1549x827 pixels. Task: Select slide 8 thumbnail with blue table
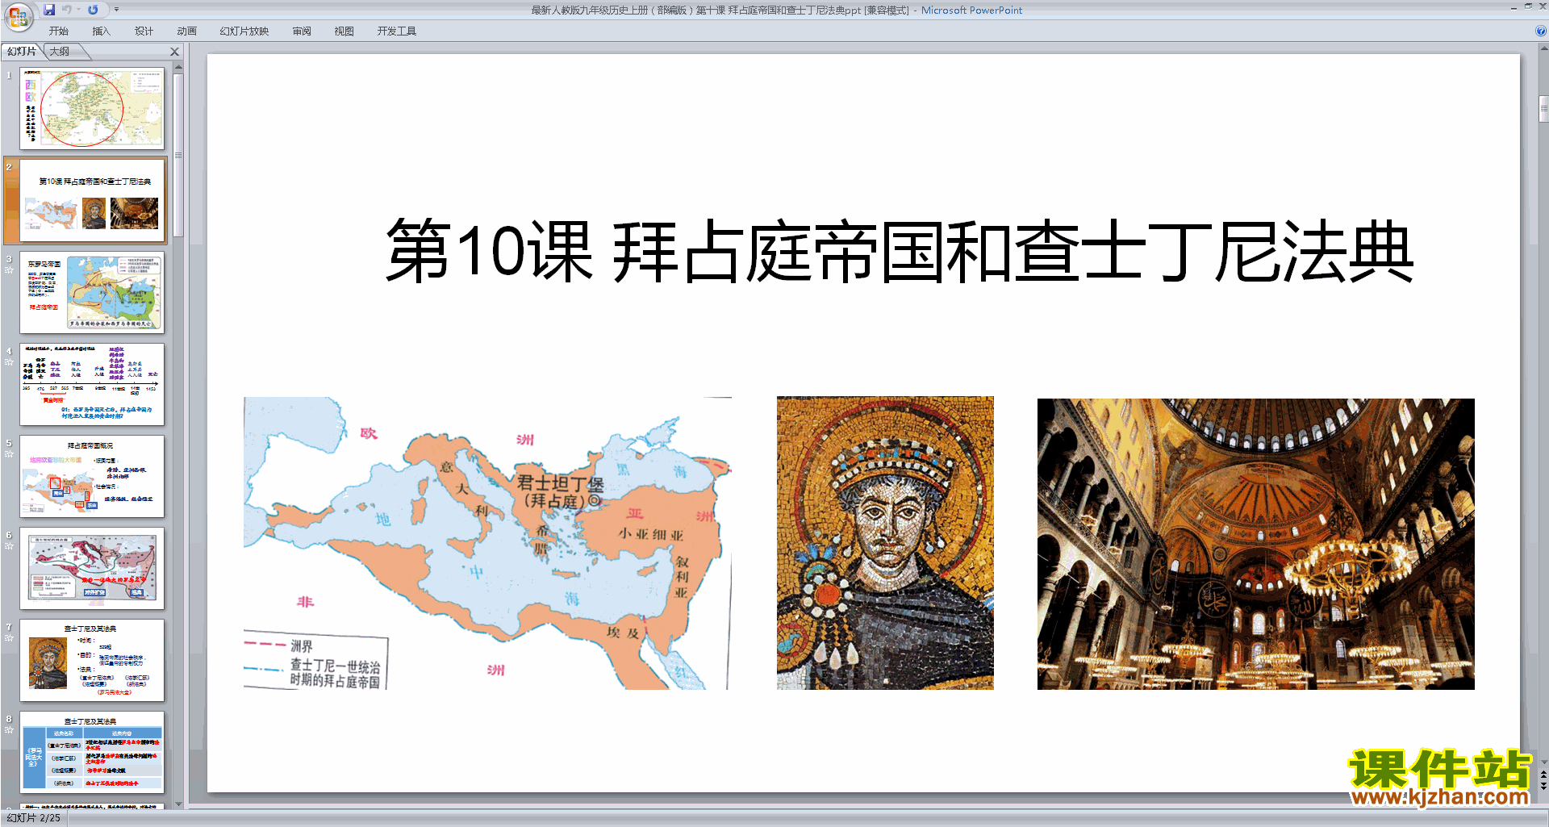[x=92, y=753]
